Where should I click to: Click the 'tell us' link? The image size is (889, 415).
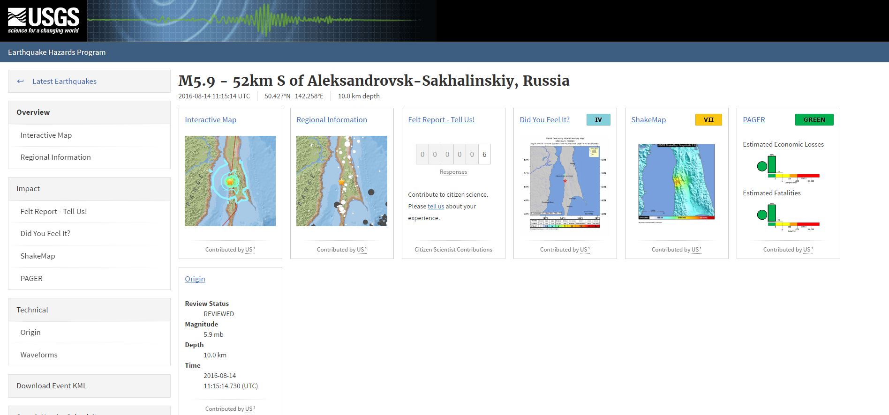436,207
